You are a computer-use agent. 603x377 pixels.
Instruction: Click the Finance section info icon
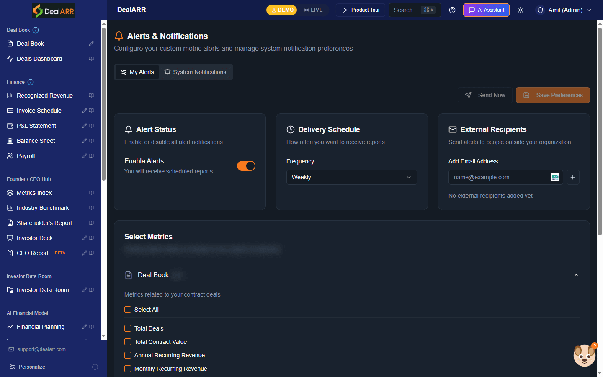click(x=31, y=82)
